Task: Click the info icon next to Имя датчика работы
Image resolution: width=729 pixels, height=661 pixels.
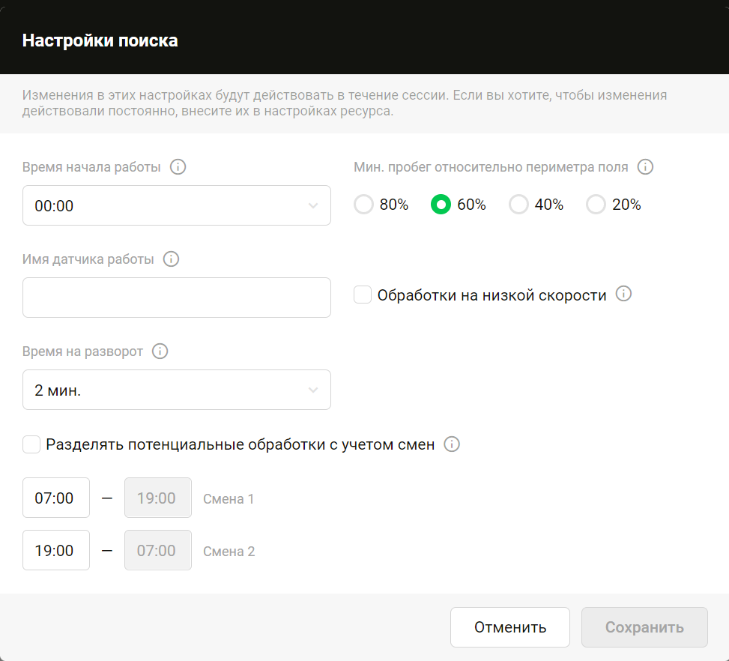Action: tap(171, 259)
